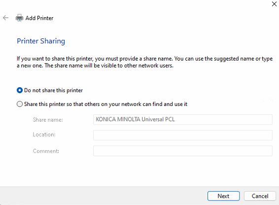Click the 'Do not share this printer' label text

point(53,90)
